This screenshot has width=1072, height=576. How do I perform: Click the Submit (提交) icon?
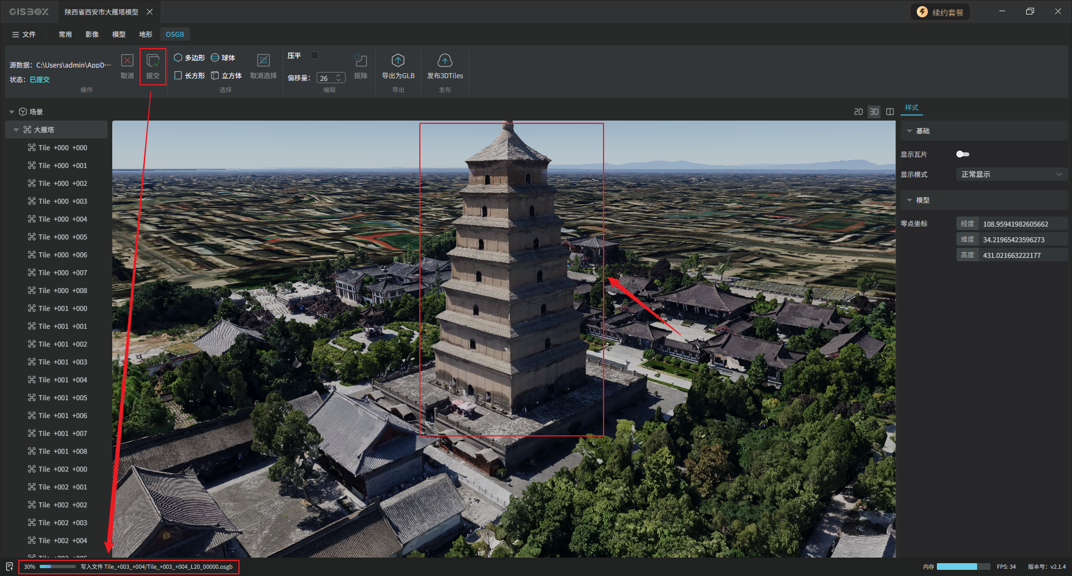pyautogui.click(x=152, y=61)
